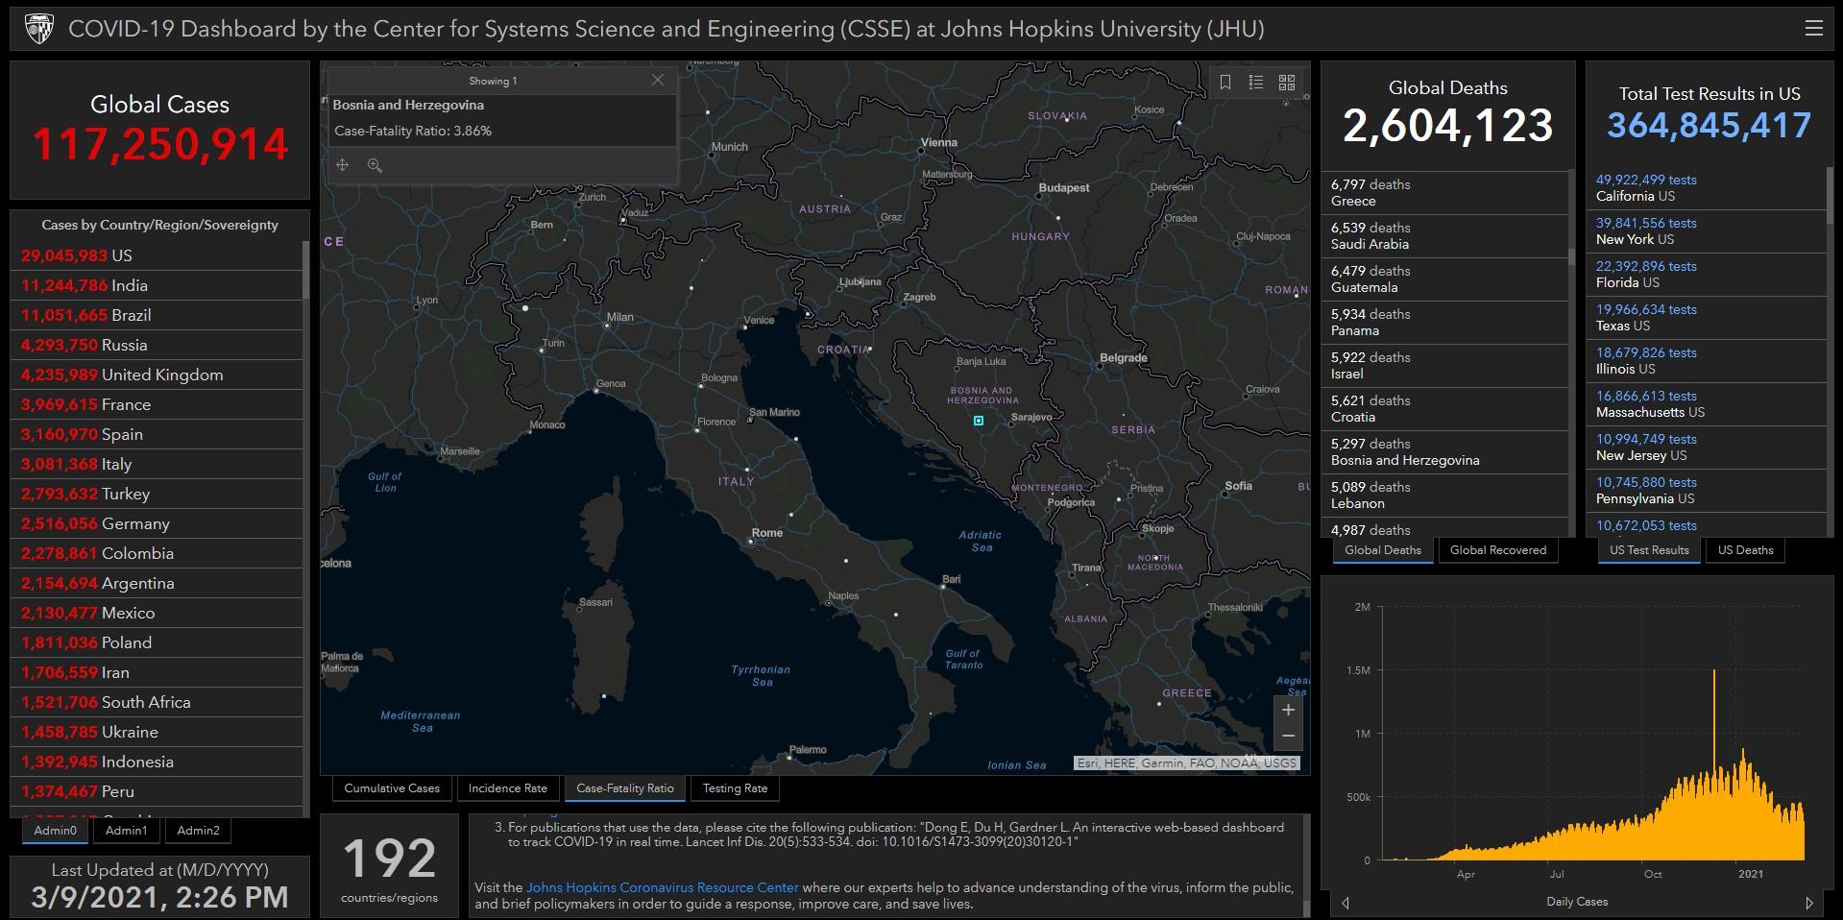Select Brazil in the cases list
The width and height of the screenshot is (1843, 920).
point(157,315)
